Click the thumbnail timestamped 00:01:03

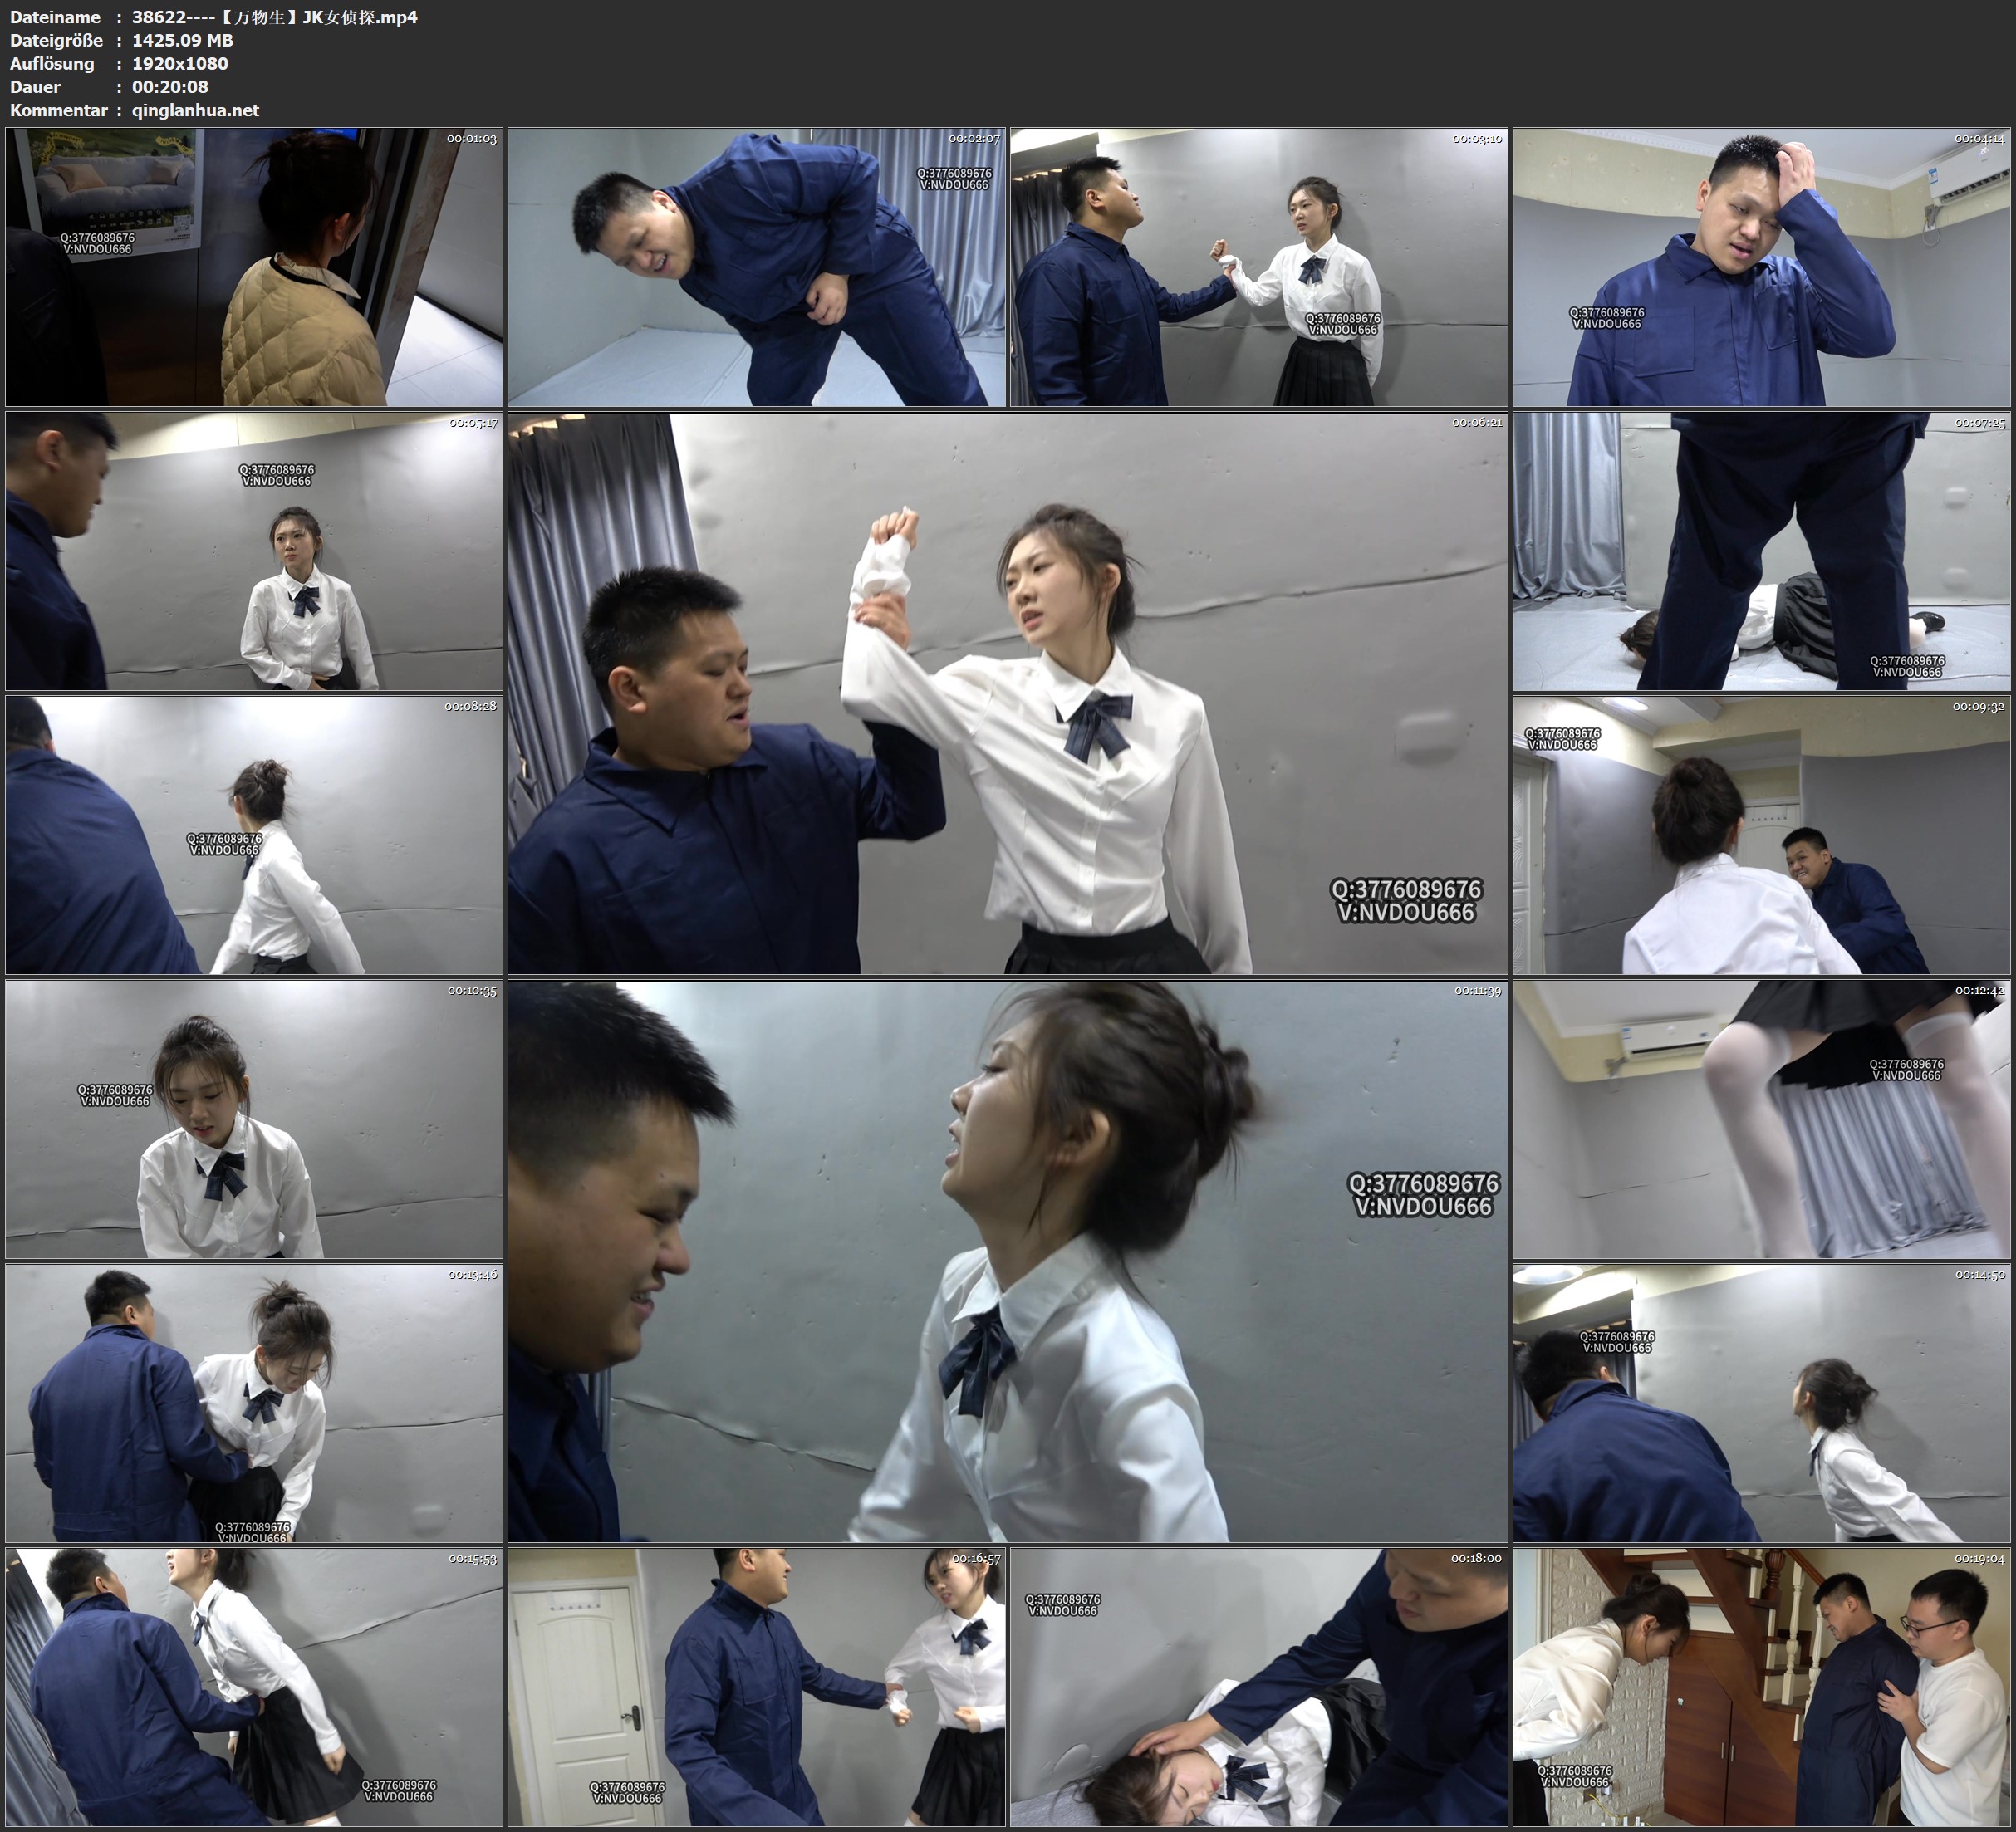[254, 267]
